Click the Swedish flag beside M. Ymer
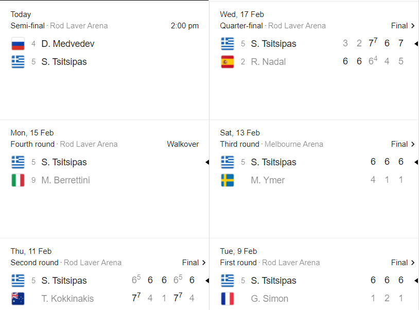Screen dimensions: 419x310 point(227,180)
